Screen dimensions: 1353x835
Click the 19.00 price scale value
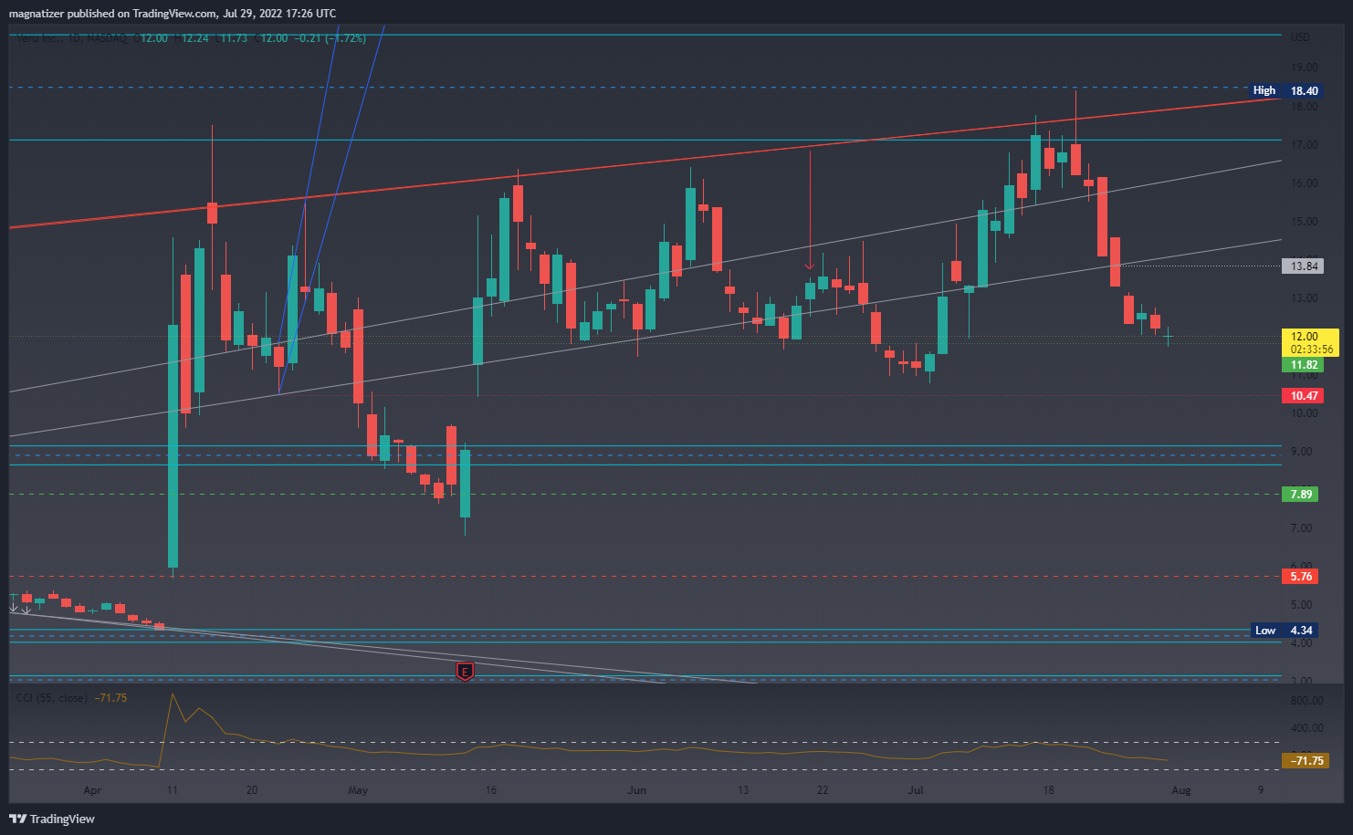tap(1305, 68)
